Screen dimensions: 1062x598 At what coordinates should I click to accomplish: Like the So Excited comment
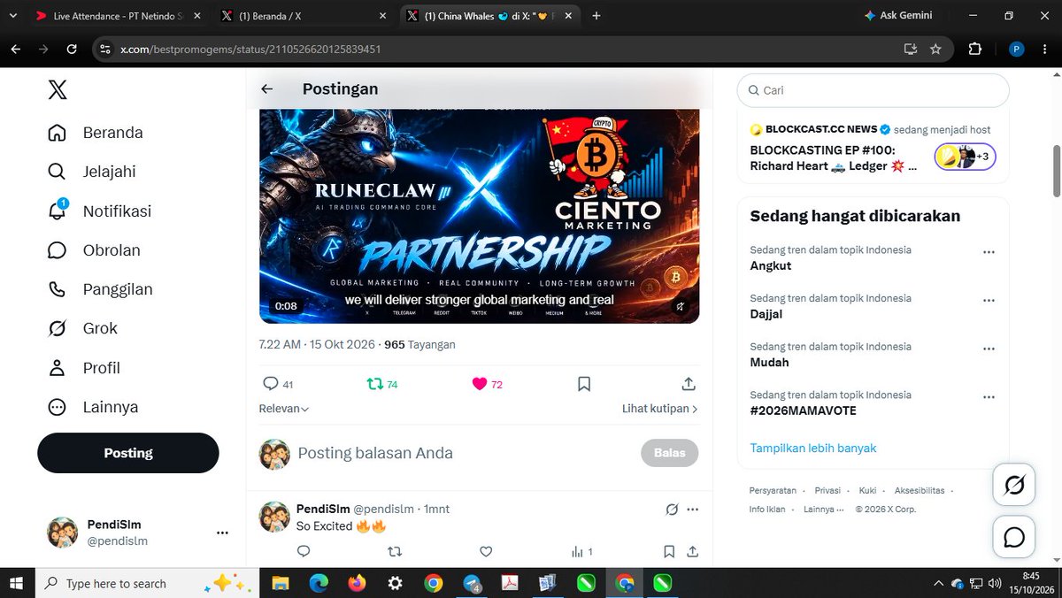point(486,551)
